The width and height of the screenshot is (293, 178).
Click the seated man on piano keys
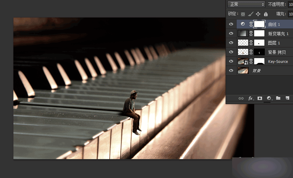(132, 112)
